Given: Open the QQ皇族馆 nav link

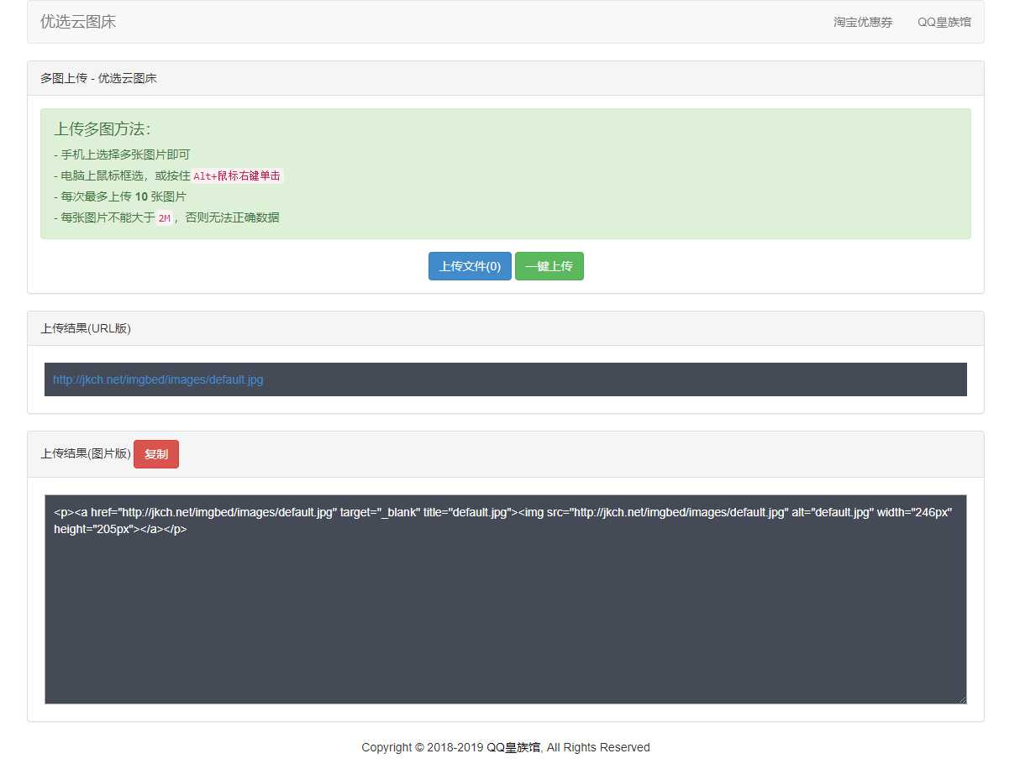Looking at the screenshot, I should point(944,22).
